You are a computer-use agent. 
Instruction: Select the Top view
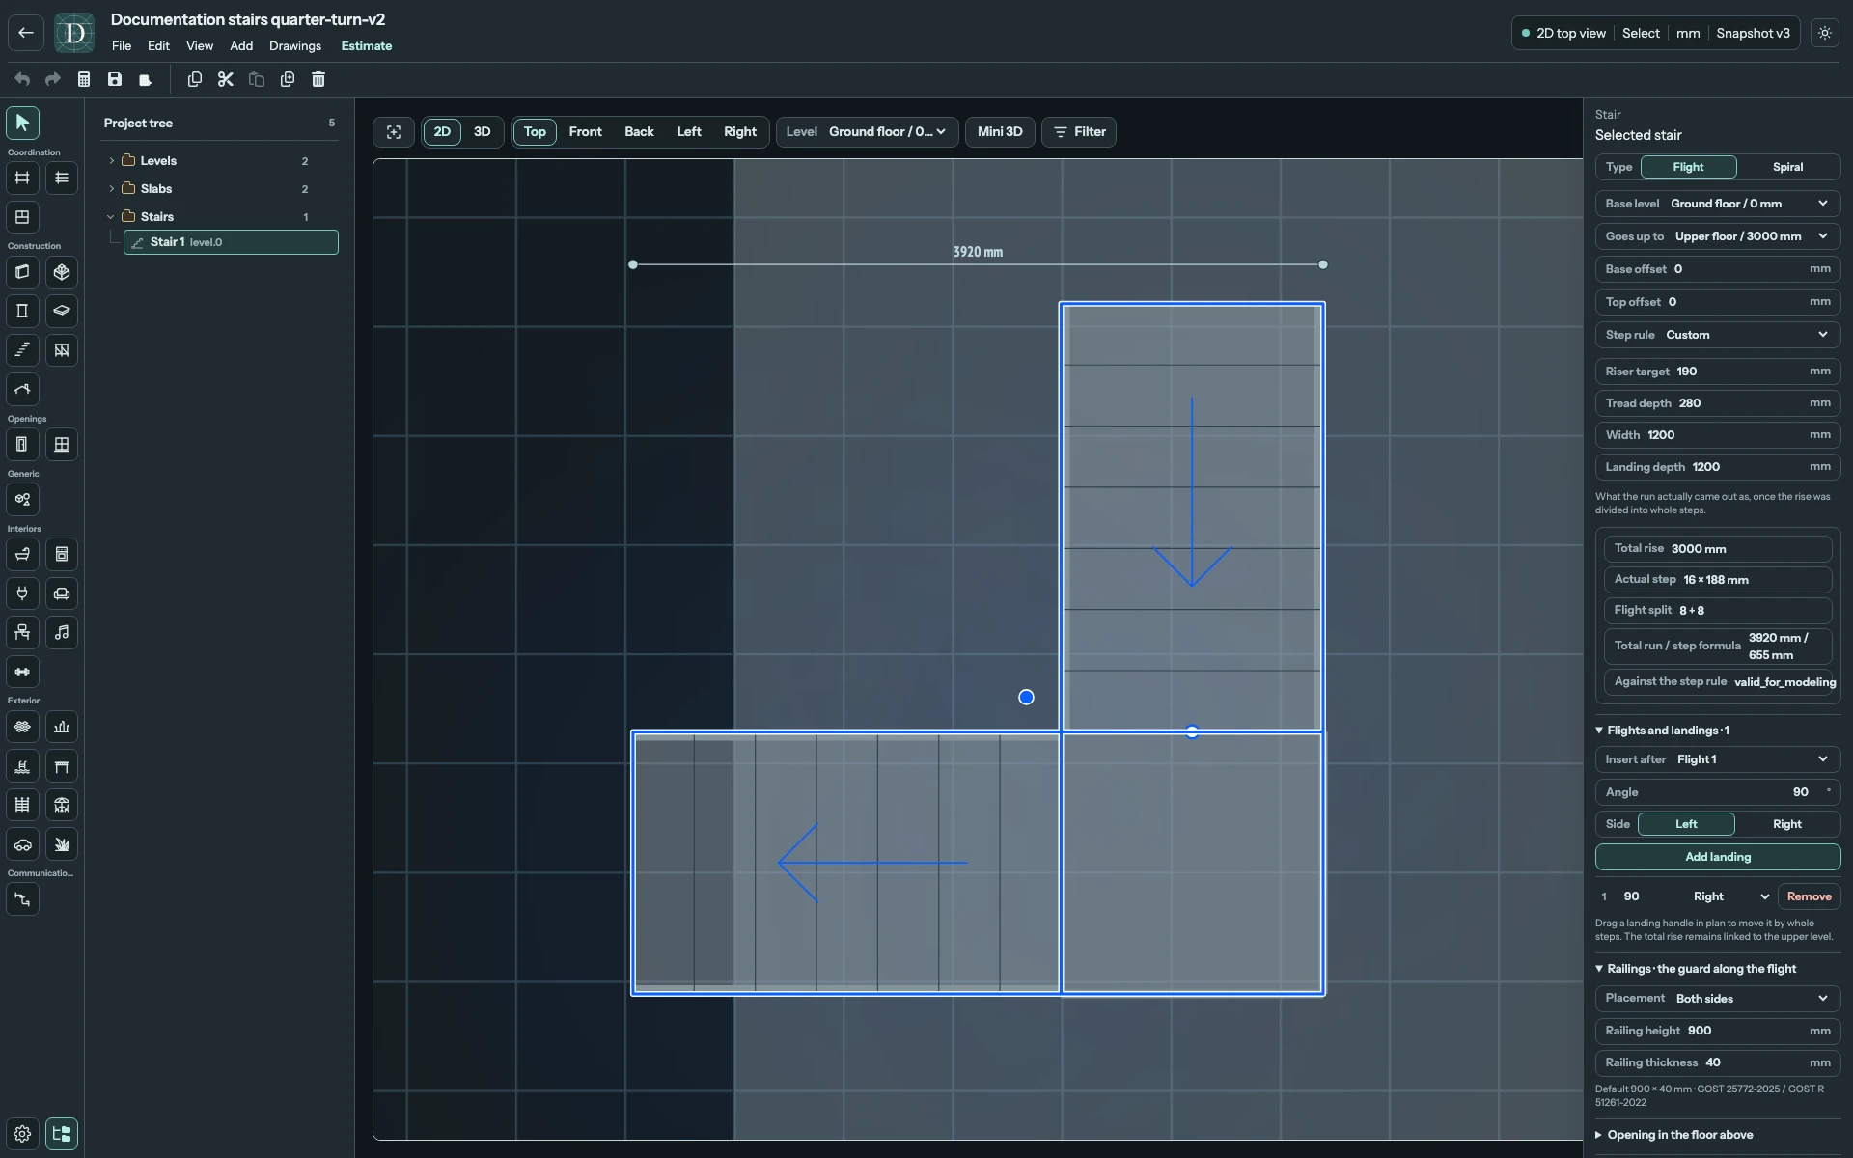535,132
